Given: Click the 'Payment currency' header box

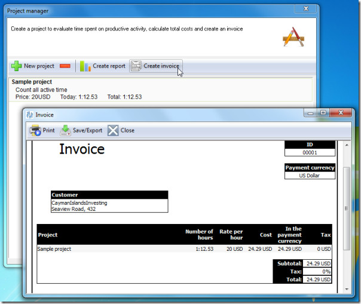Looking at the screenshot, I should [x=310, y=168].
